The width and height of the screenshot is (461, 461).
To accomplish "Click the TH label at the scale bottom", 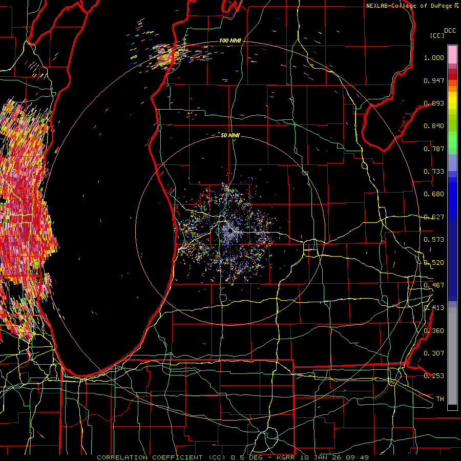I will 440,399.
